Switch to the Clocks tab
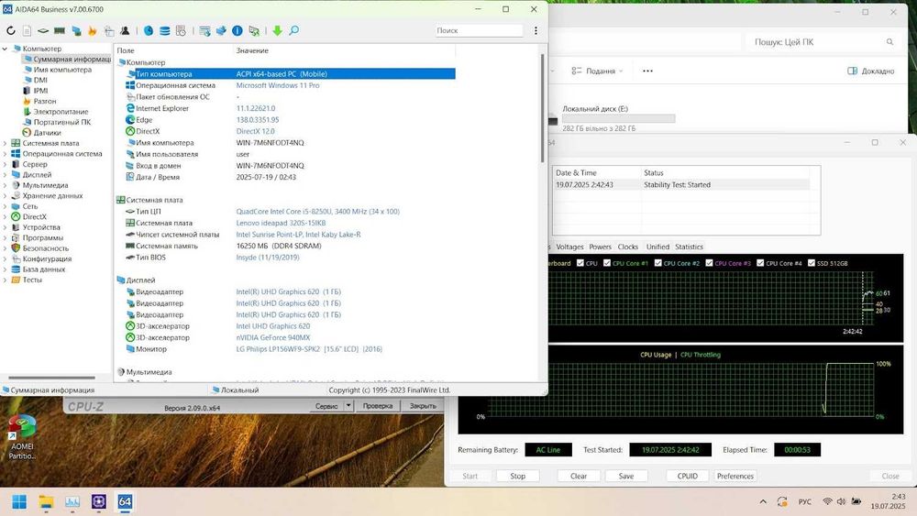The image size is (917, 516). pos(627,247)
